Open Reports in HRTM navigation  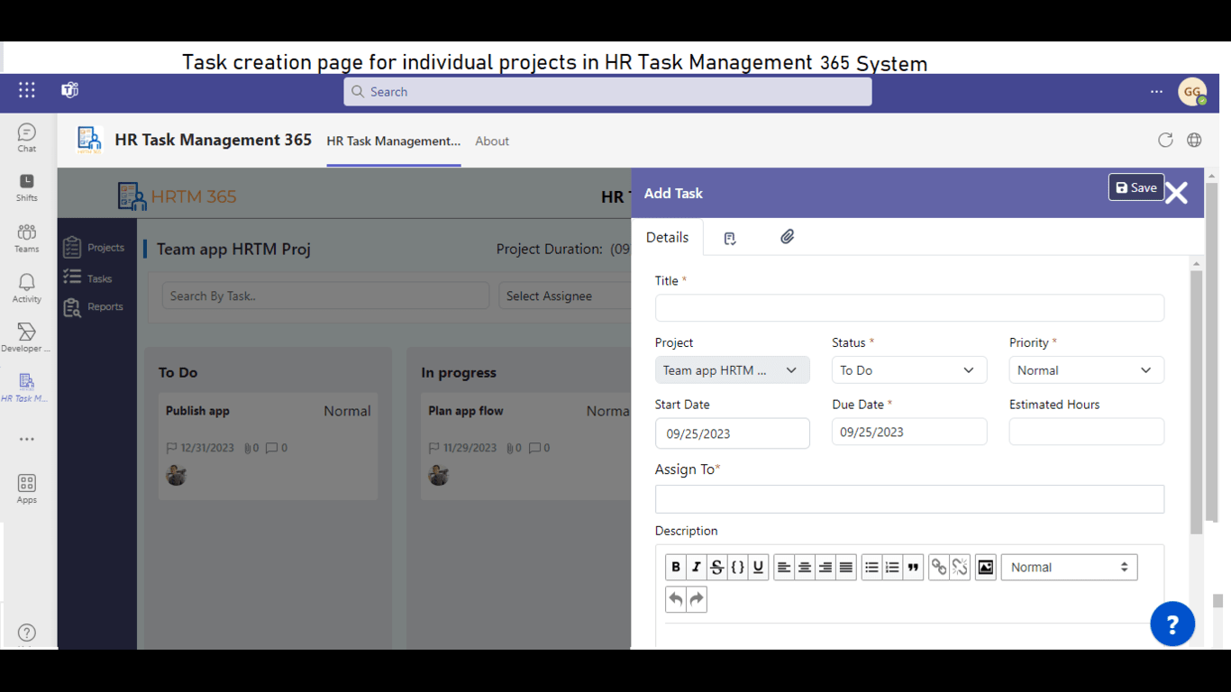tap(93, 306)
